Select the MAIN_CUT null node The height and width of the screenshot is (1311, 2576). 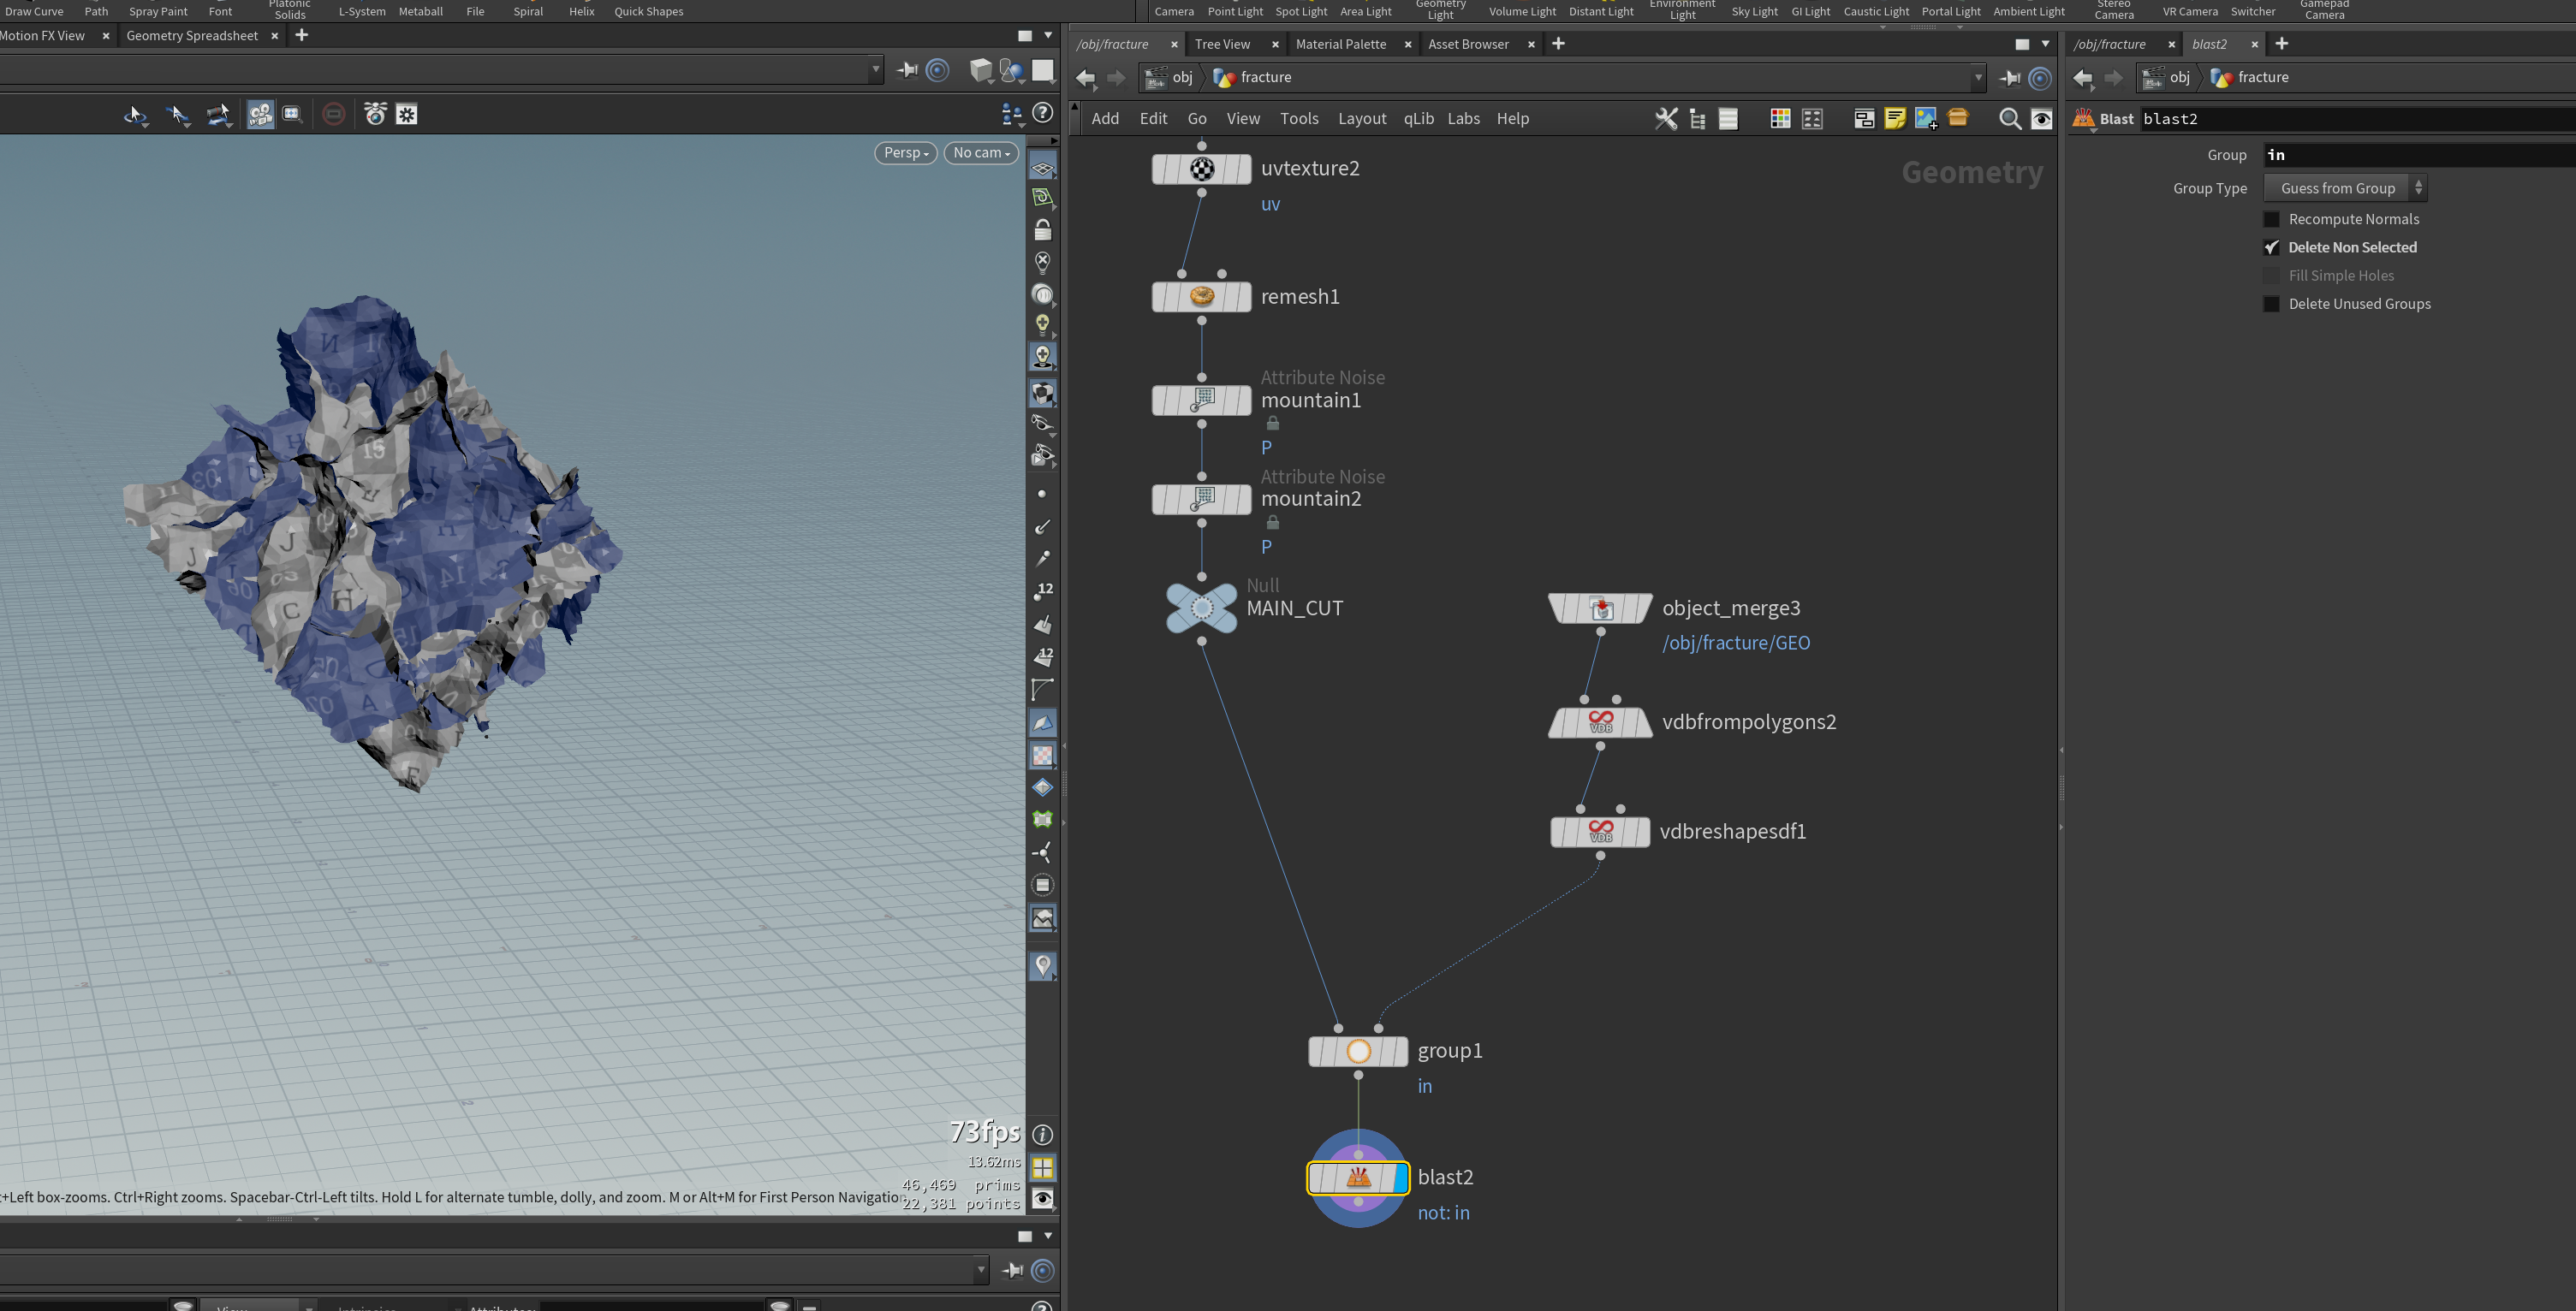tap(1202, 608)
